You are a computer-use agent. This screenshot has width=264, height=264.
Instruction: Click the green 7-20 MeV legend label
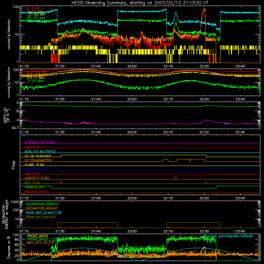pyautogui.click(x=36, y=81)
